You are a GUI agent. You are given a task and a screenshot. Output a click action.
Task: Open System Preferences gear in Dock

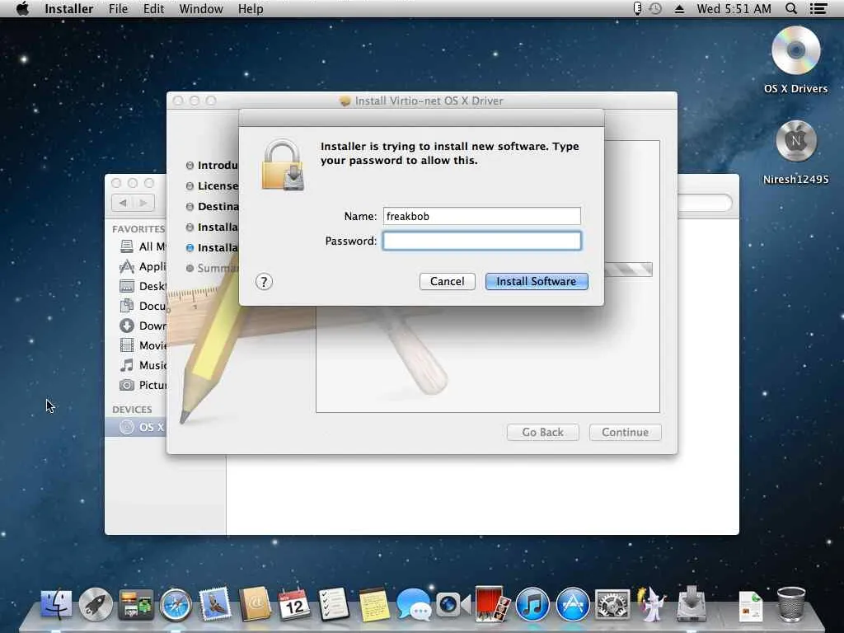pos(612,604)
